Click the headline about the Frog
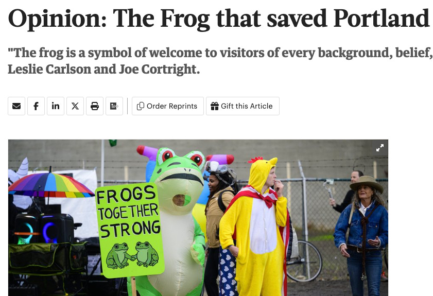 (x=218, y=19)
